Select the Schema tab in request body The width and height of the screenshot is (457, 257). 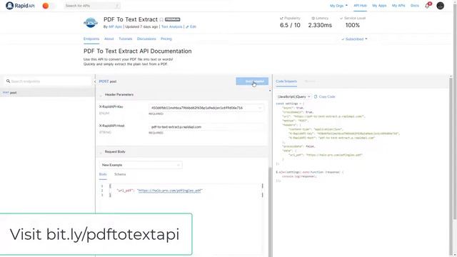coord(120,174)
